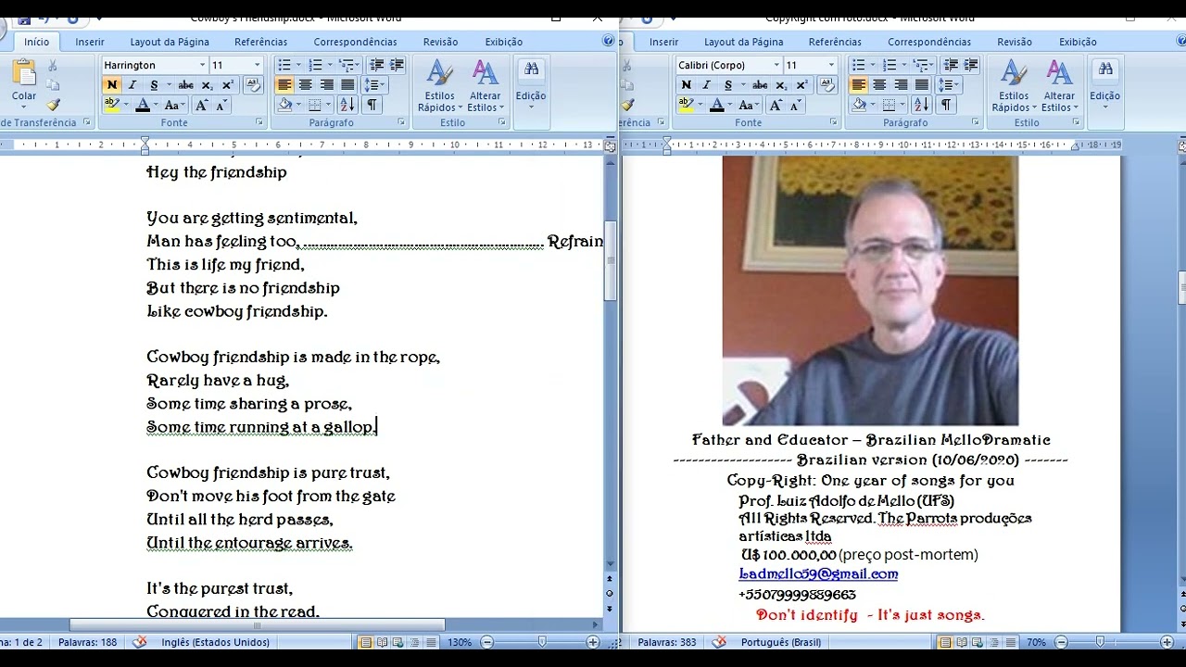
Task: Click grow font icon in left window
Action: (x=202, y=106)
